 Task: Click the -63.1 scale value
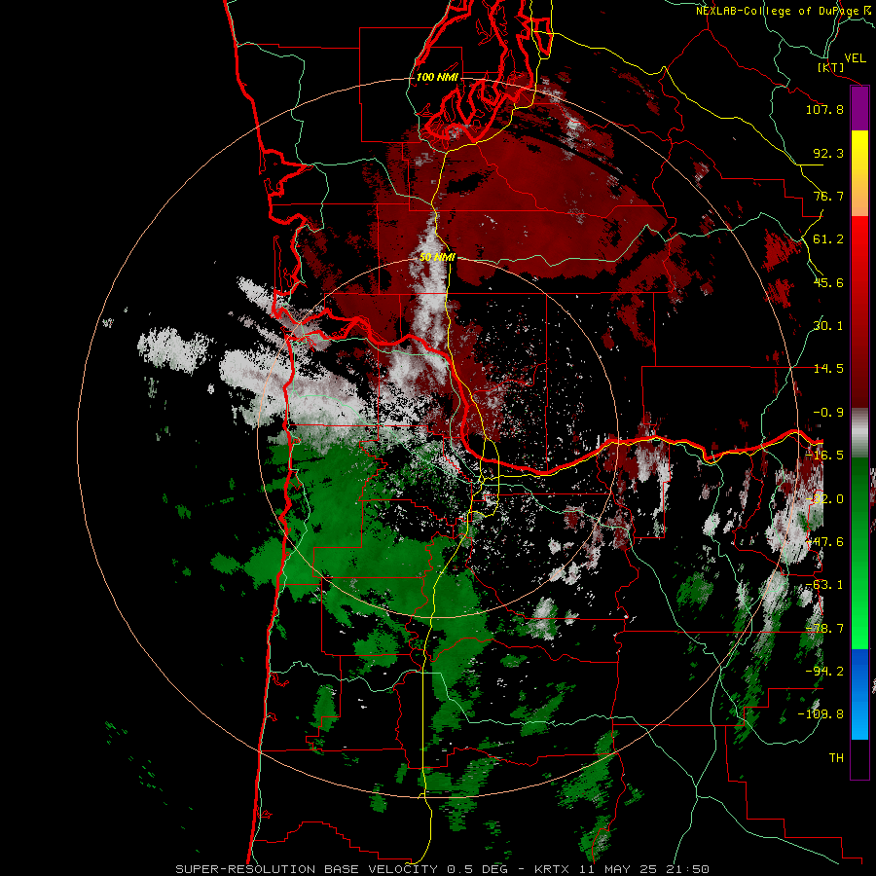pyautogui.click(x=824, y=585)
